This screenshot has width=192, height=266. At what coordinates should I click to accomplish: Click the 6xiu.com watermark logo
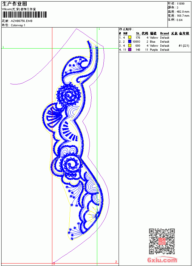162,260
